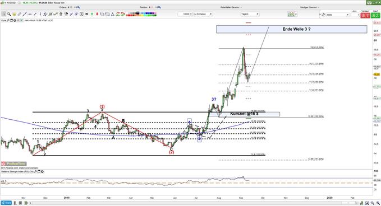The width and height of the screenshot is (381, 206).
Task: Pick the red color swatch in palette
Action: 128,15
